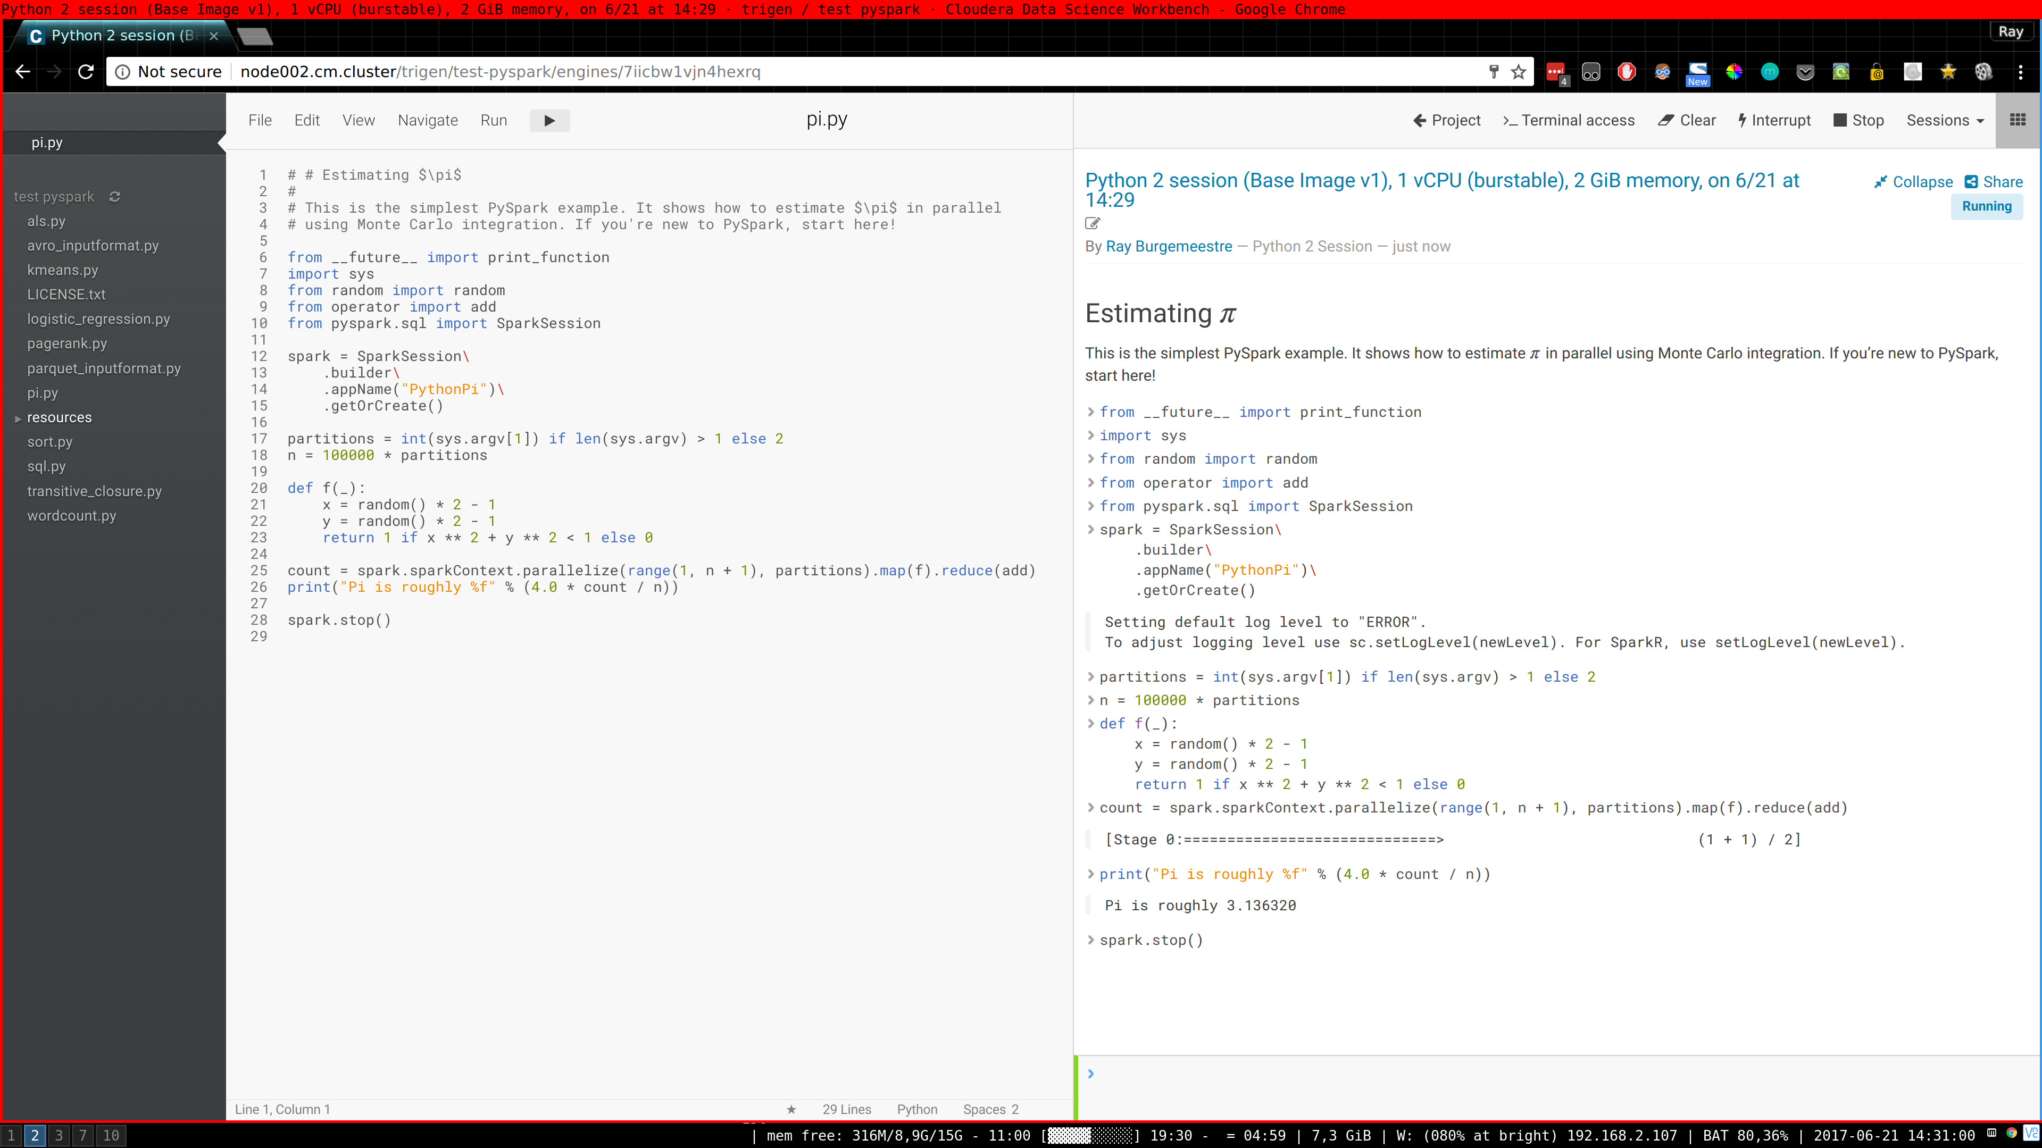Click the apps grid icon at top right
2042x1148 pixels.
2018,120
